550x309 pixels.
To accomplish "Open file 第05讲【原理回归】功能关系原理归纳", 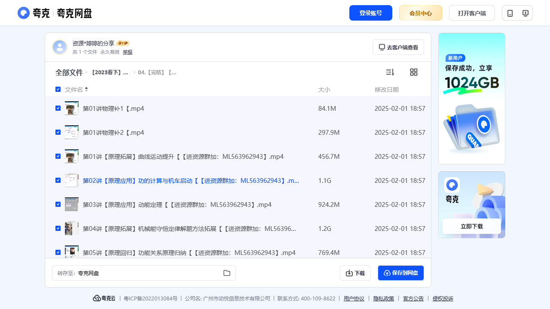I will click(189, 252).
